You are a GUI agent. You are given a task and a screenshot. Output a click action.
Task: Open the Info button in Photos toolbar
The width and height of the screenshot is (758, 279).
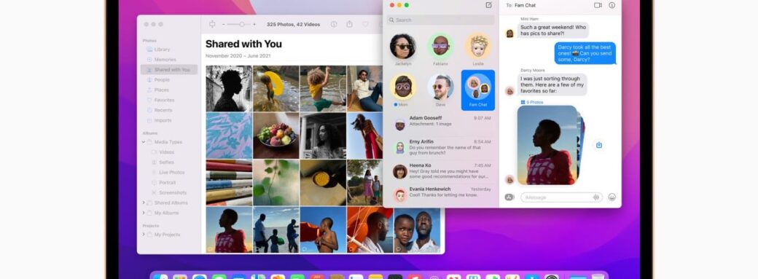pos(334,24)
